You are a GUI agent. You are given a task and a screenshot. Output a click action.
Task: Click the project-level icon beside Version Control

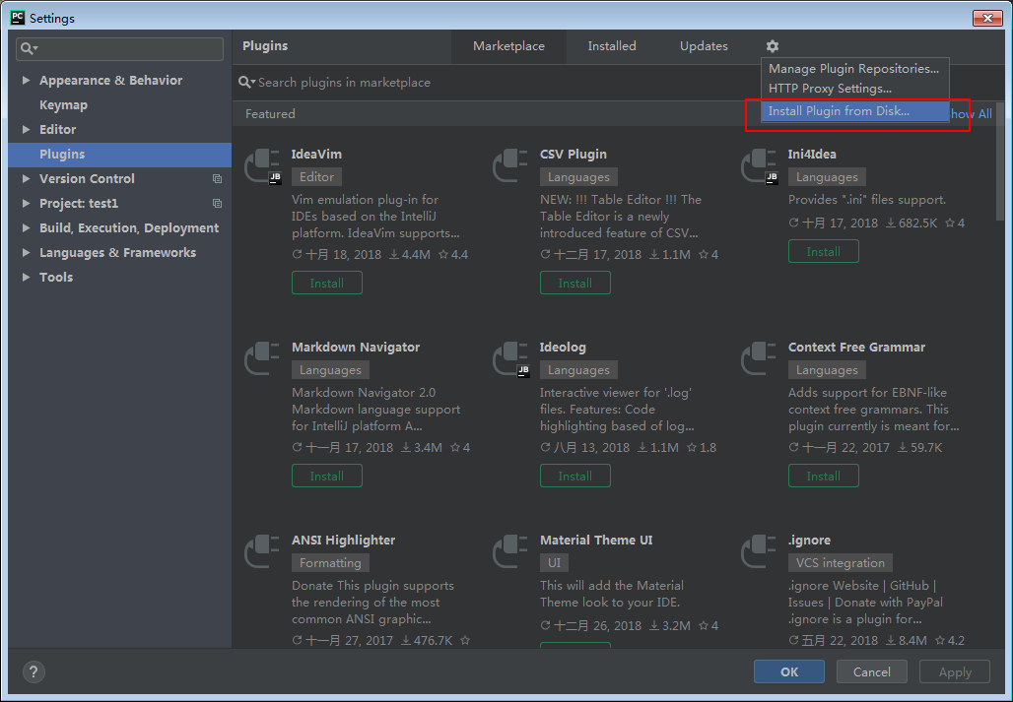pyautogui.click(x=217, y=179)
